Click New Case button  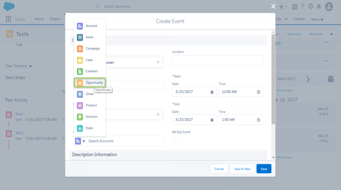pyautogui.click(x=294, y=34)
